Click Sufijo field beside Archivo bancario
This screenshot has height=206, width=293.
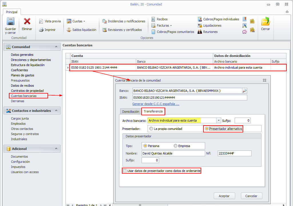[243, 120]
